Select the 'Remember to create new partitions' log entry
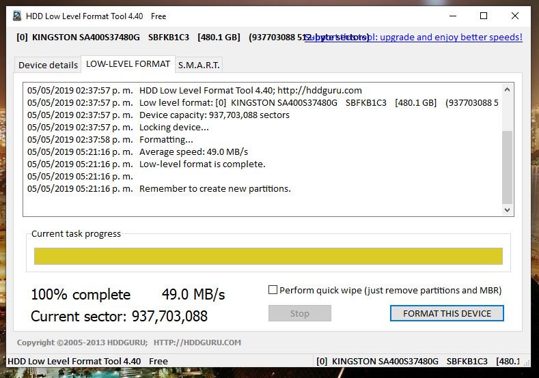This screenshot has height=378, width=539. (215, 189)
